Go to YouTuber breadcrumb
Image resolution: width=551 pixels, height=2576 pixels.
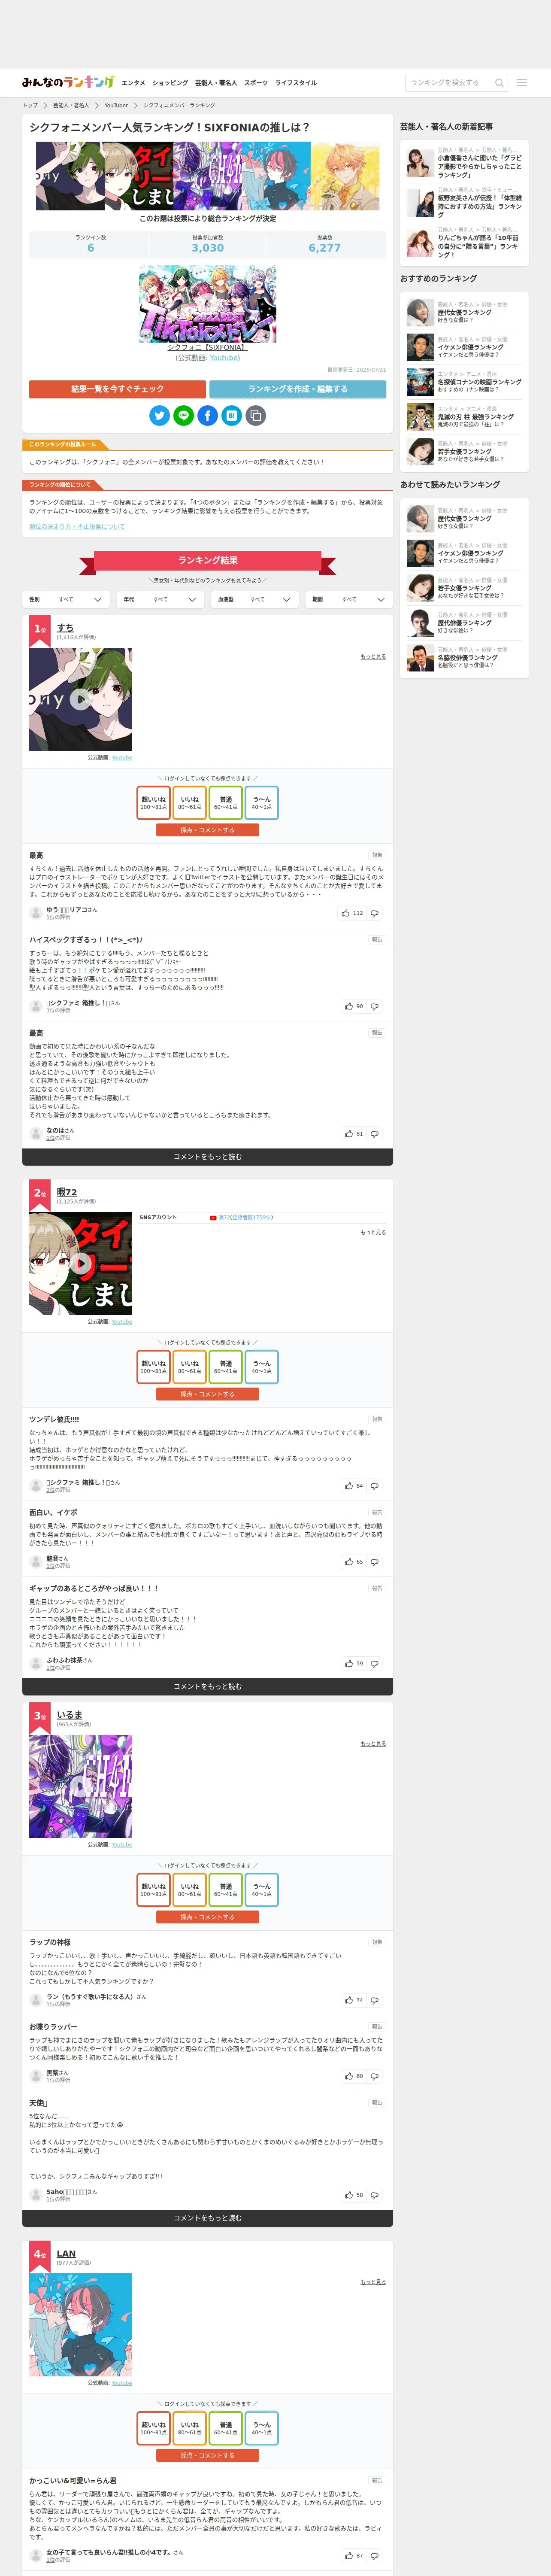point(116,105)
